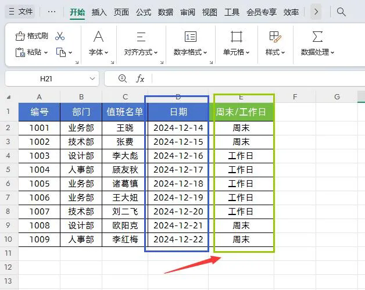Click the 样式 styles icon

[275, 37]
